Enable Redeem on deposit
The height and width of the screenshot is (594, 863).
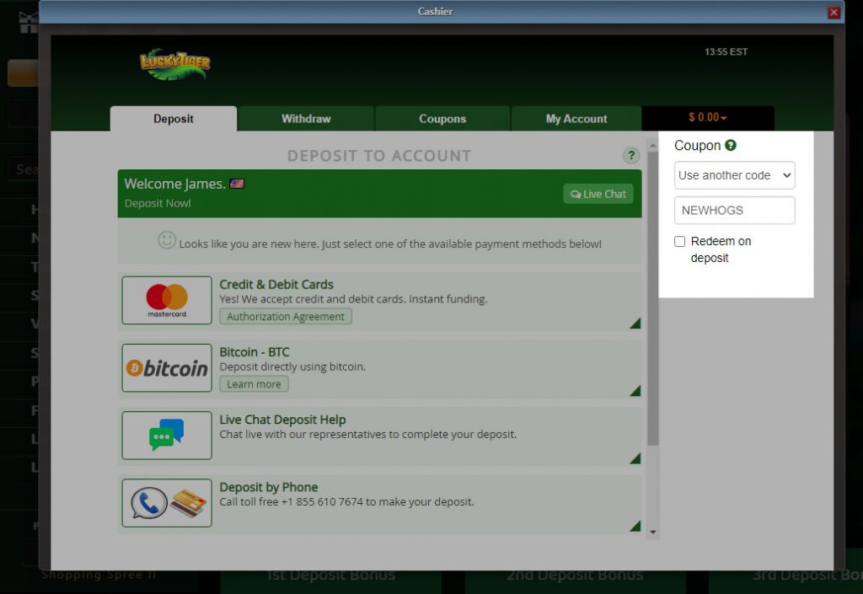pyautogui.click(x=679, y=241)
